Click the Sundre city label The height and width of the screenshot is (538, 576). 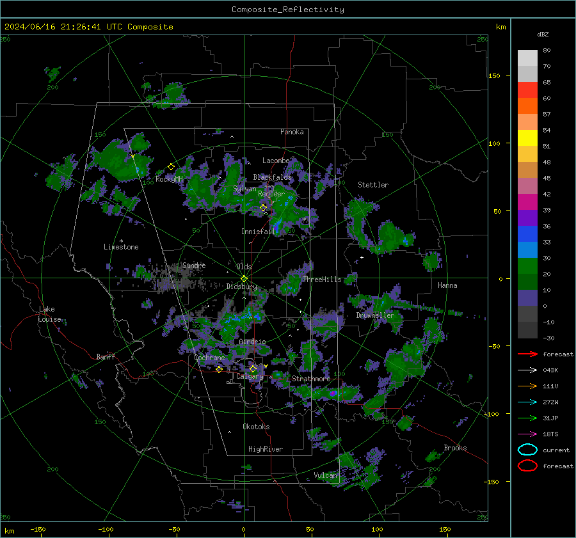click(195, 265)
